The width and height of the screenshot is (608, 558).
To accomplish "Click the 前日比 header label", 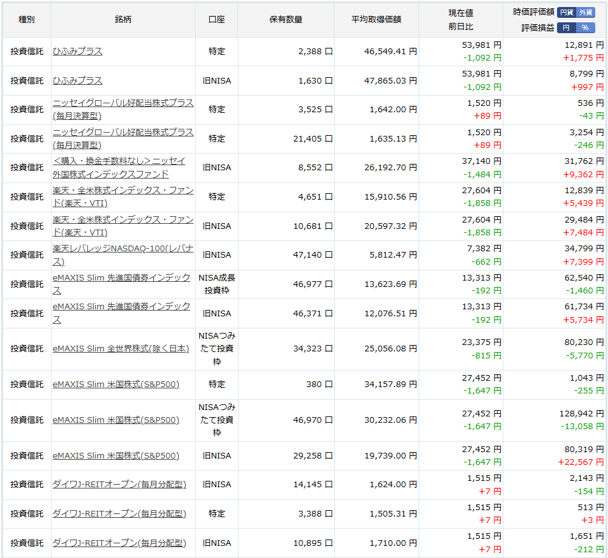I will point(461,27).
